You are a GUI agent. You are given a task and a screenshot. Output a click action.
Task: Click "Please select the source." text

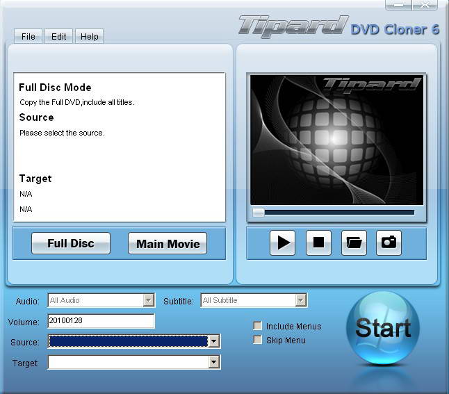62,133
